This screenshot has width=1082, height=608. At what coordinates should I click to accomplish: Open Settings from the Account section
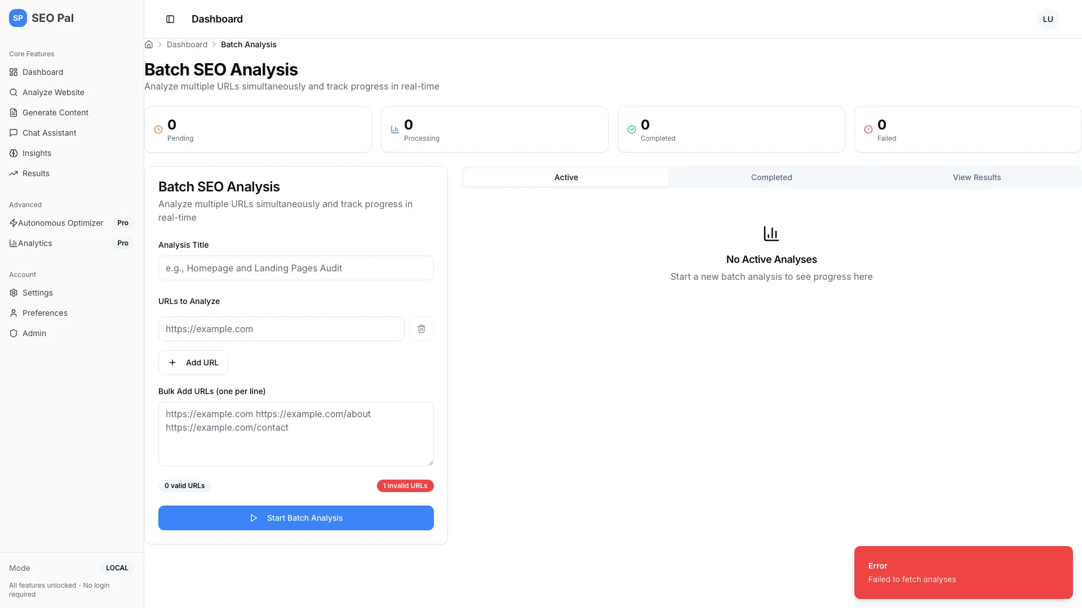pos(38,293)
